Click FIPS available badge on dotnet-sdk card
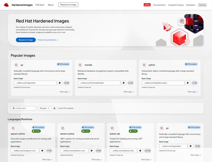 [x=135, y=127]
